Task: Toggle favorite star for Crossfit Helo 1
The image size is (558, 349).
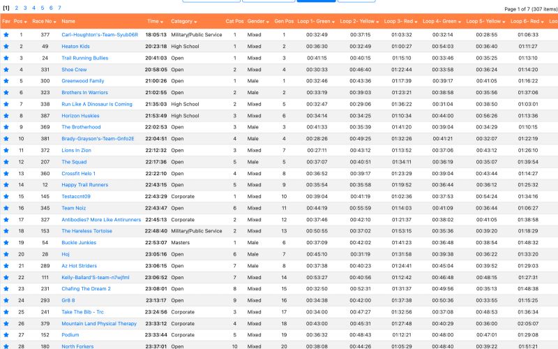Action: click(x=6, y=173)
